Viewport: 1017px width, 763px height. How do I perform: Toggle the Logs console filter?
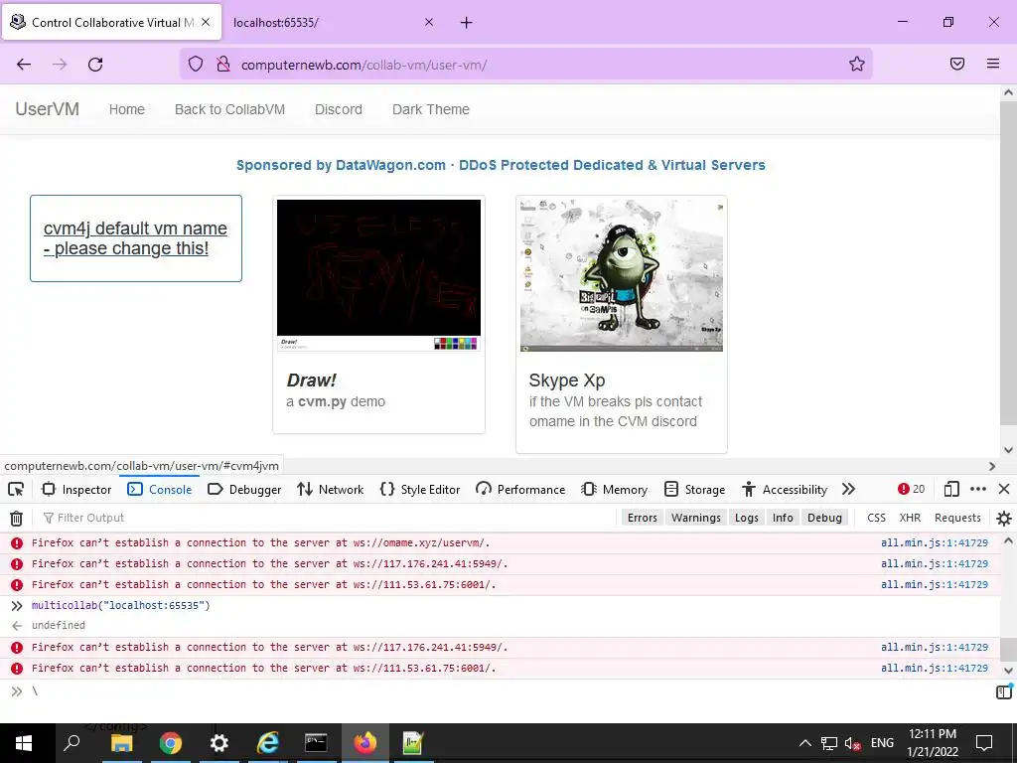coord(747,518)
